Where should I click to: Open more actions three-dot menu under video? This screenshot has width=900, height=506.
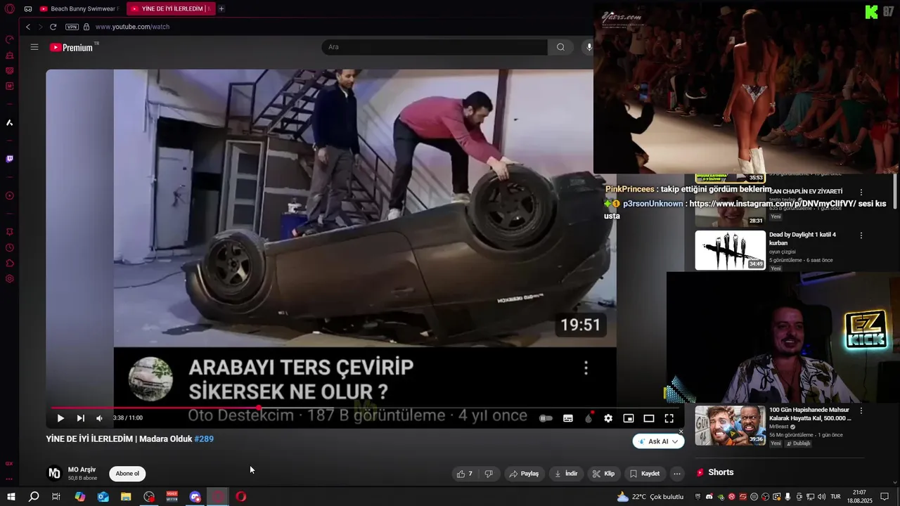677,474
